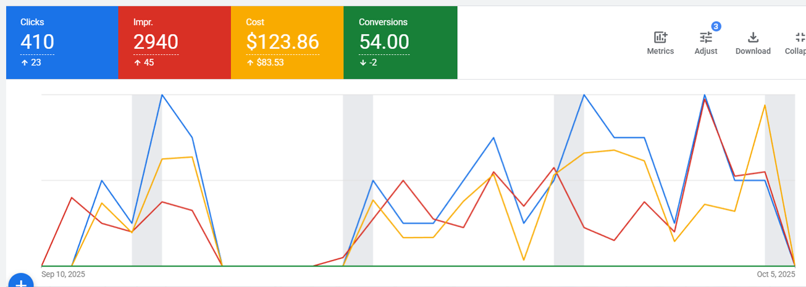Click the "3" badge above Adjust
806x287 pixels.
coord(716,27)
